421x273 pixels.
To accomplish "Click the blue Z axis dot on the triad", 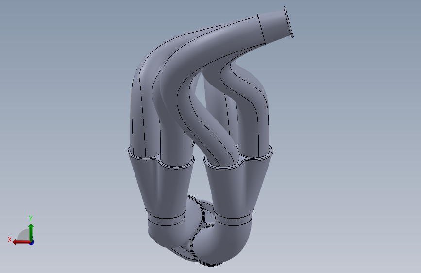I will pyautogui.click(x=32, y=242).
